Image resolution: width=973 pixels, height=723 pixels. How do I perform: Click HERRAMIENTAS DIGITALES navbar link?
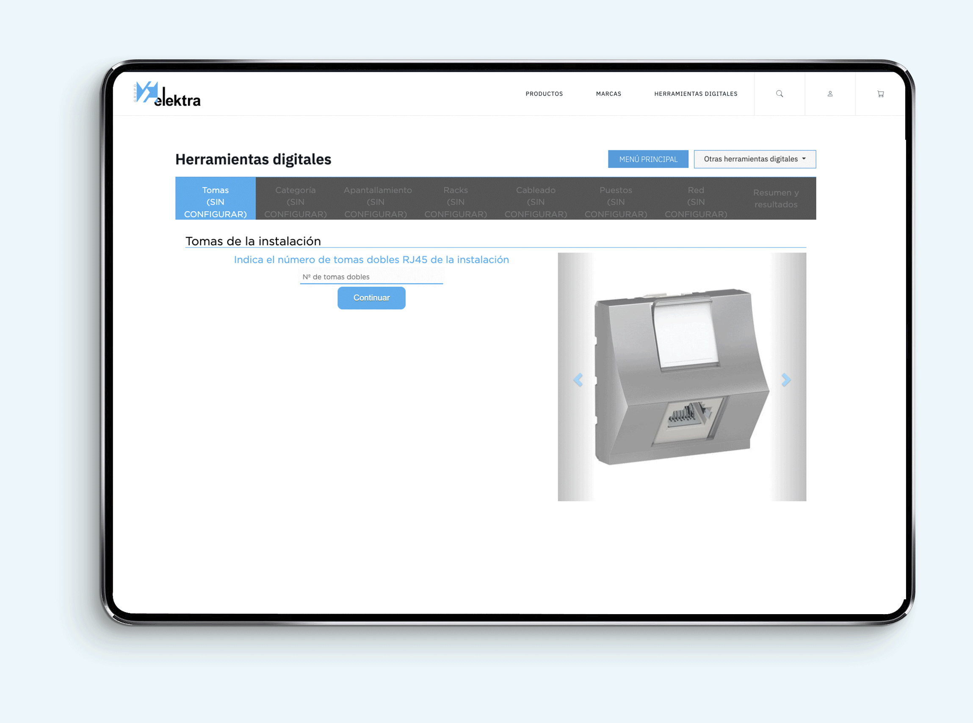click(696, 94)
